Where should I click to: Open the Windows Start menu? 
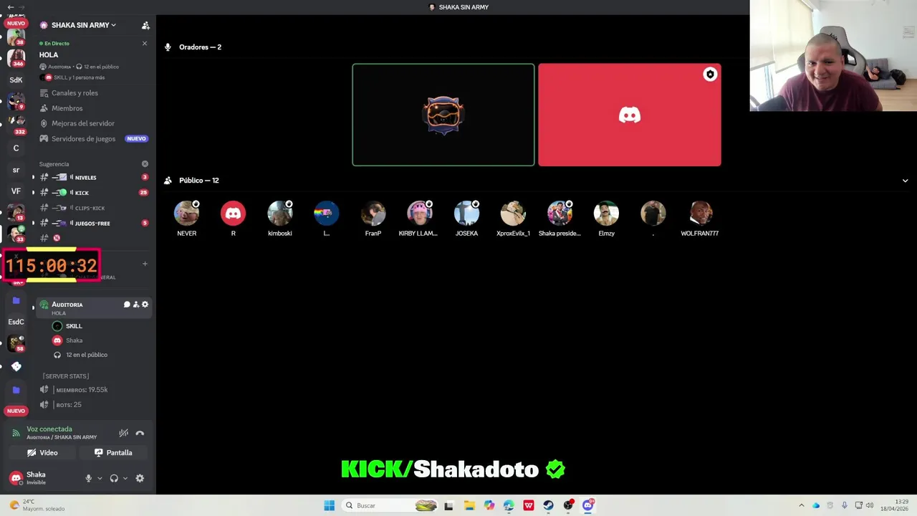(329, 505)
